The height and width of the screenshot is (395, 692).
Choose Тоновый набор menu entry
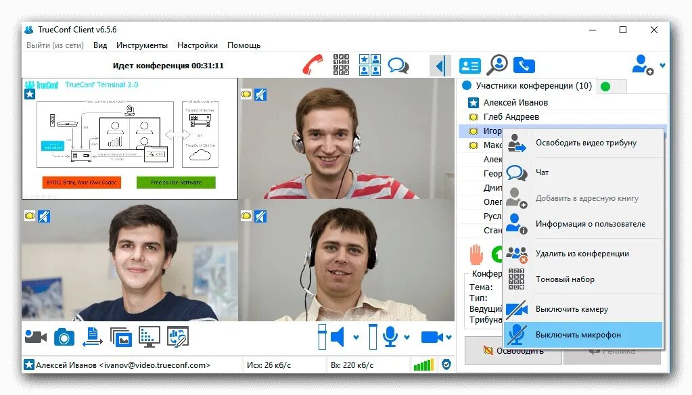click(583, 279)
